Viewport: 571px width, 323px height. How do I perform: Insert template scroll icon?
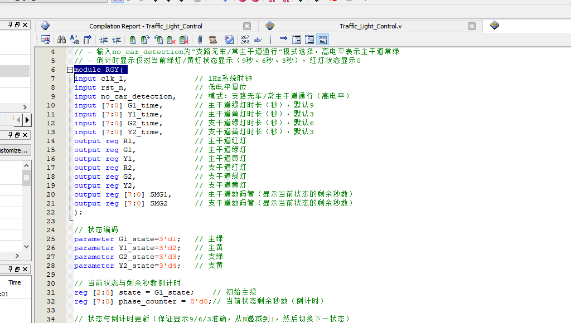pyautogui.click(x=213, y=40)
